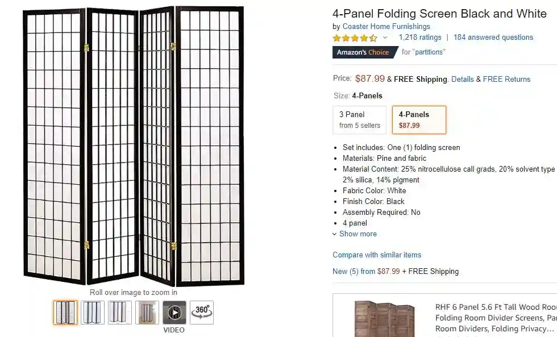View the room photo thumbnail
The height and width of the screenshot is (337, 557).
pos(147,312)
